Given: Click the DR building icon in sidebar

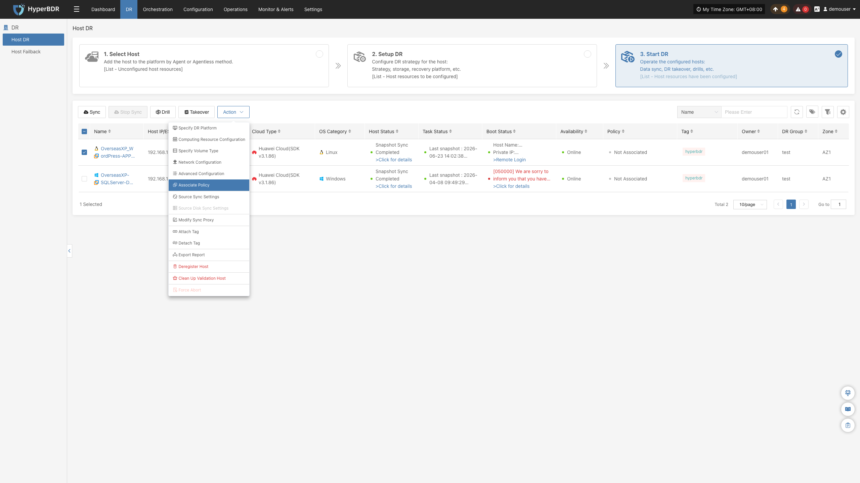Looking at the screenshot, I should [6, 28].
